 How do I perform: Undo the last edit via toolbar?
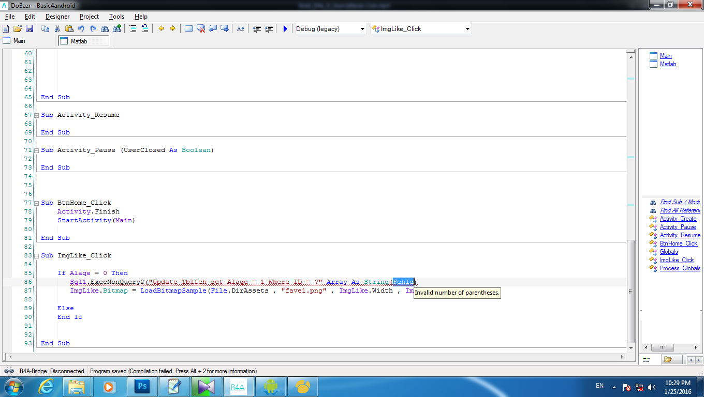pos(81,29)
